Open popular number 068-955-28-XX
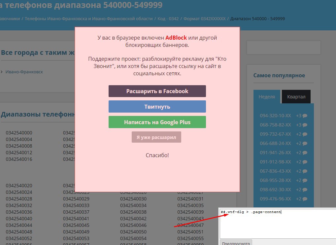 (x=275, y=180)
